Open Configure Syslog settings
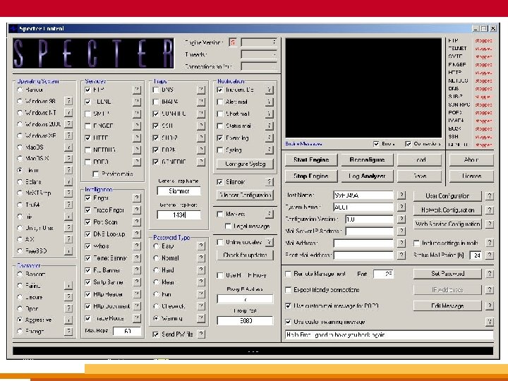508x381 pixels. 245,164
